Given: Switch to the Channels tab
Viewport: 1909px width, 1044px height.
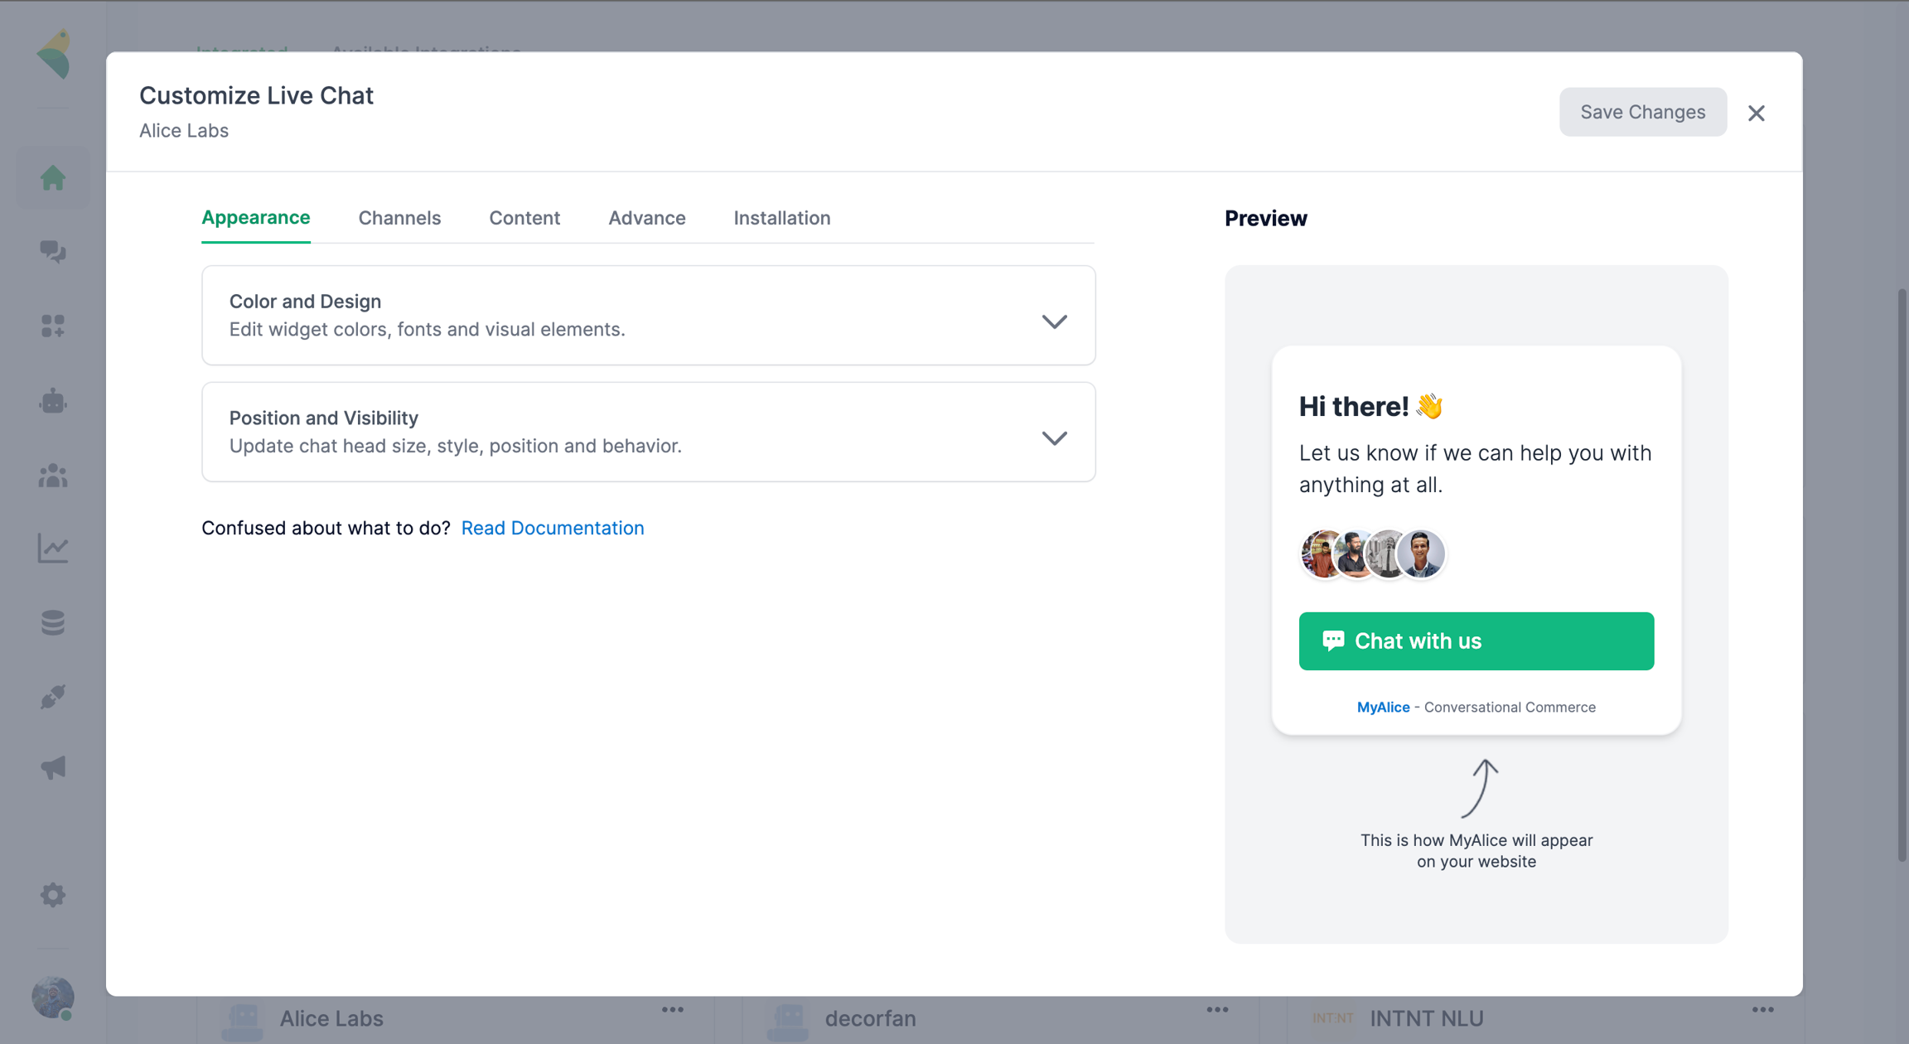Looking at the screenshot, I should coord(399,218).
